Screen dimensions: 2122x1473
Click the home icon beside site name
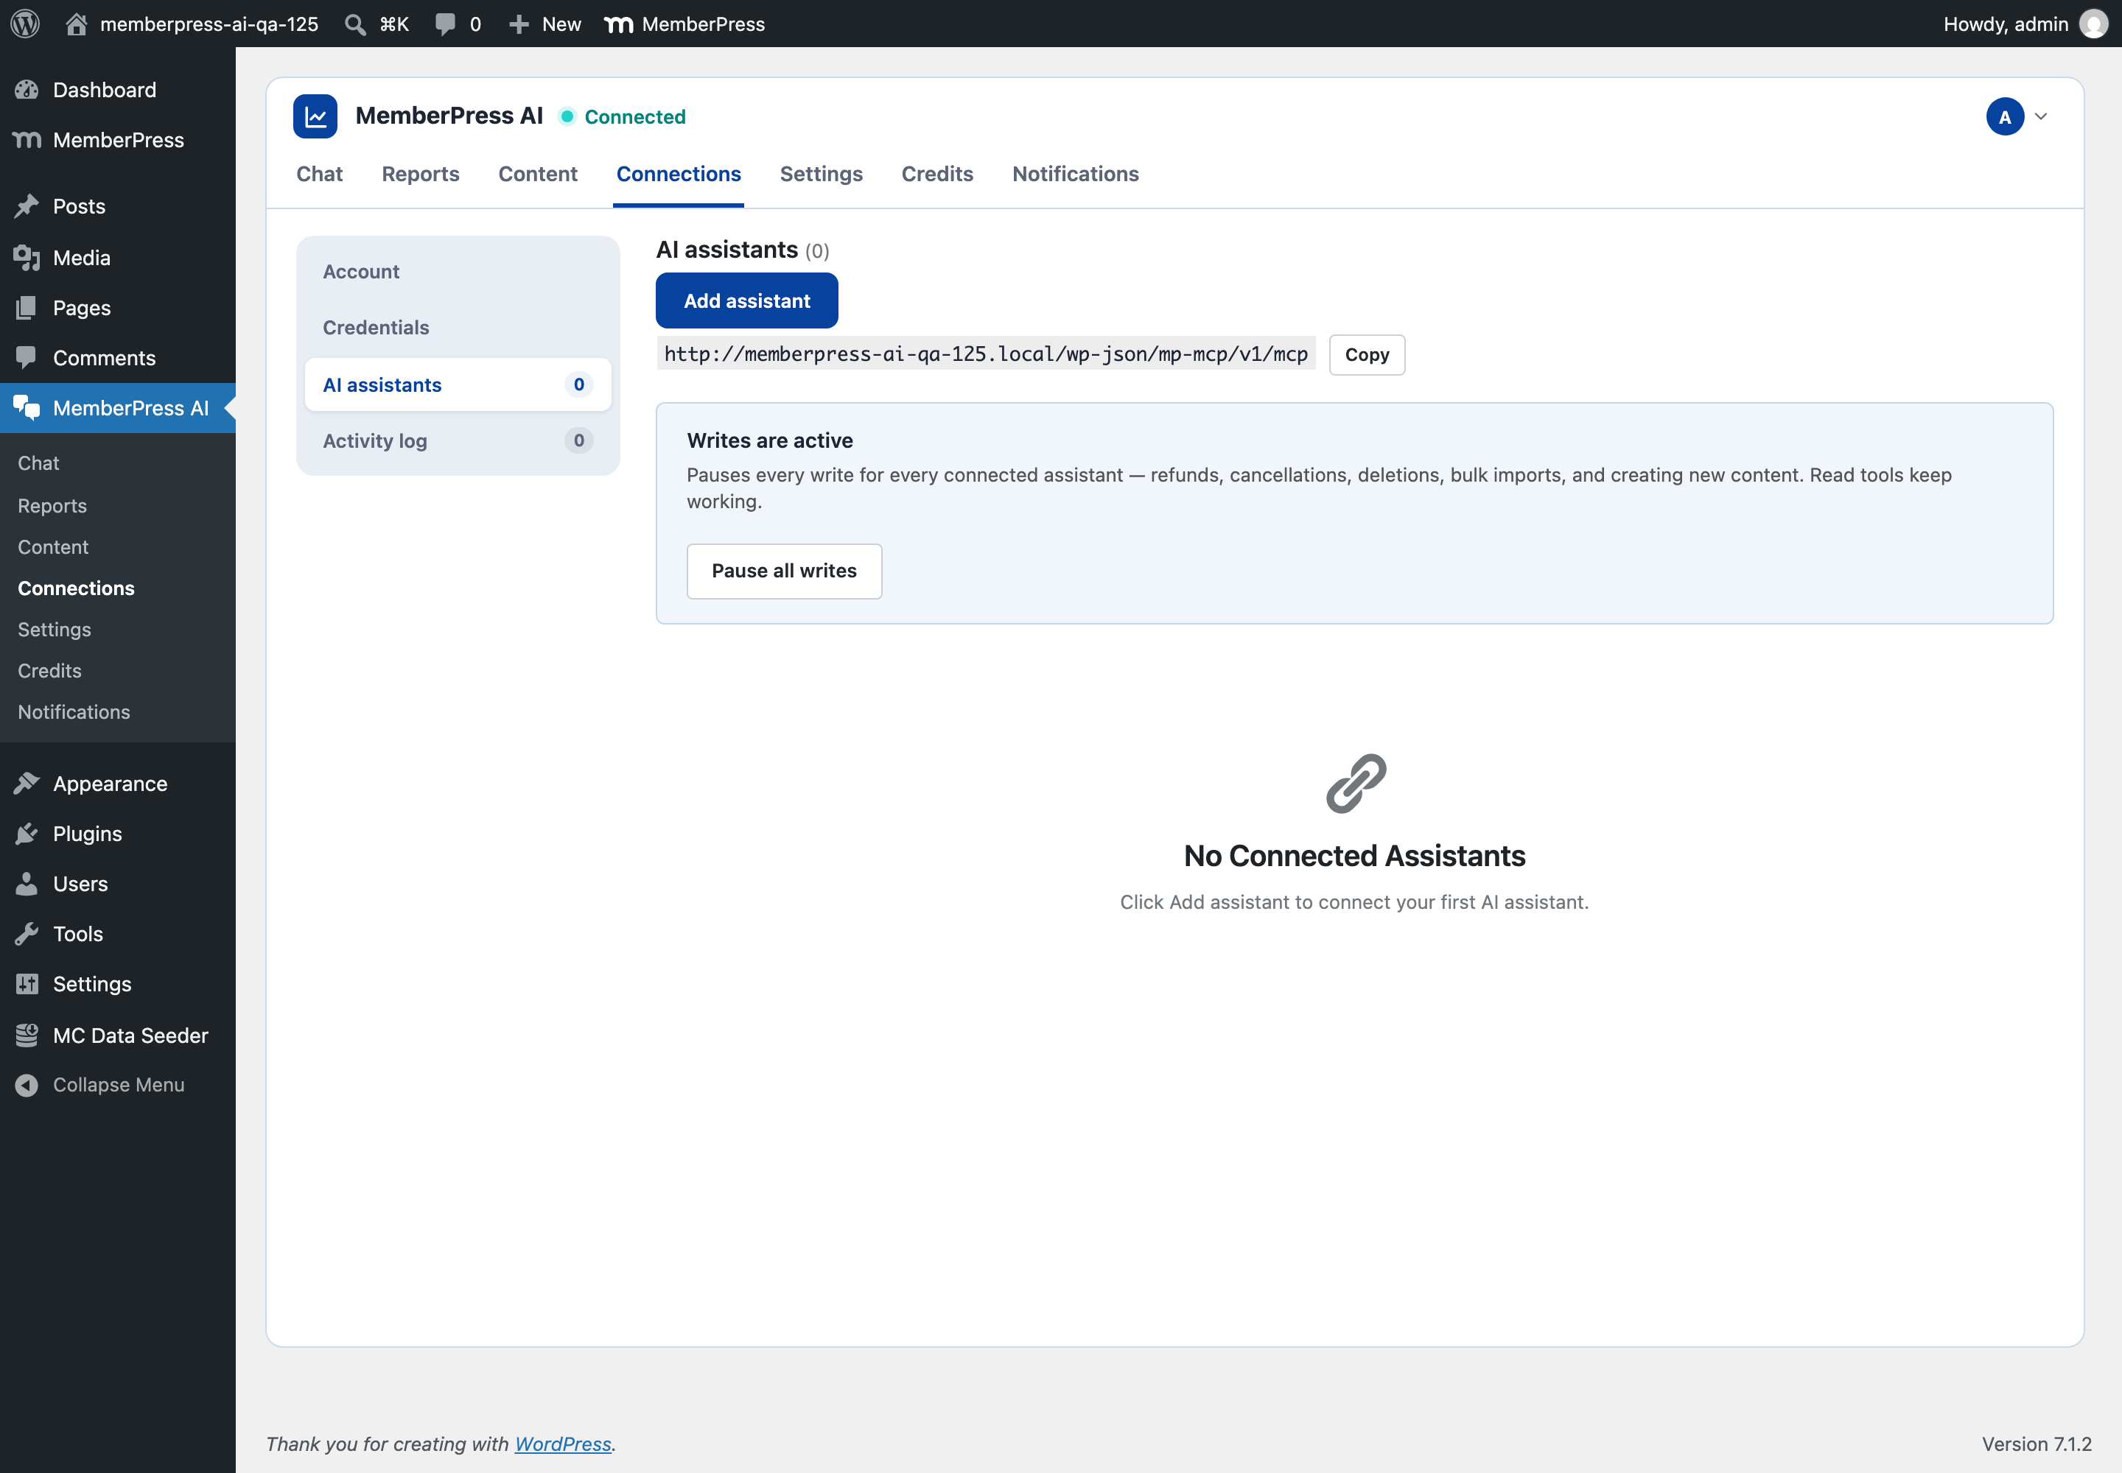(77, 24)
